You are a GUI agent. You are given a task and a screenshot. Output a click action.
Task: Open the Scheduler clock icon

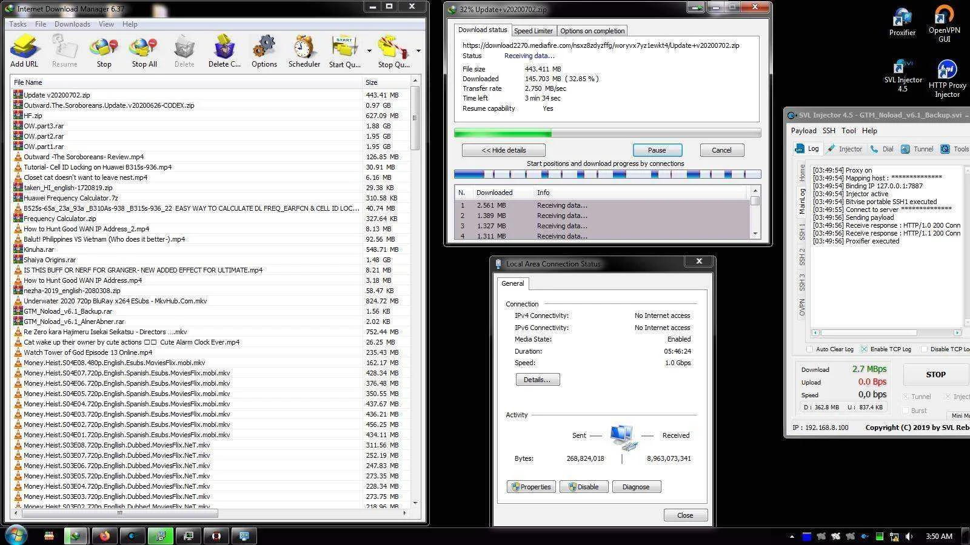tap(304, 51)
